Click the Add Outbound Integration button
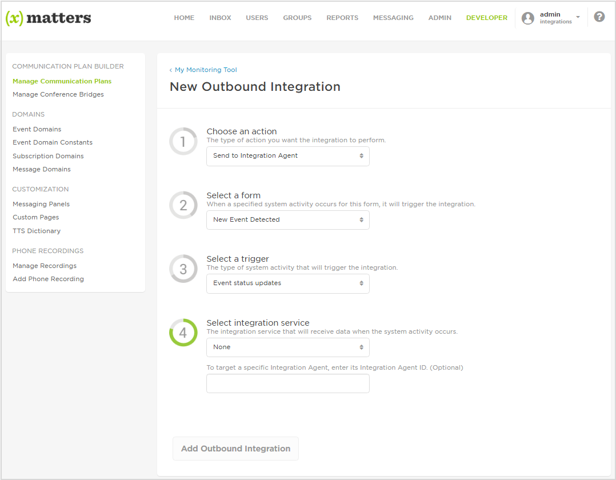616x480 pixels. [x=235, y=449]
